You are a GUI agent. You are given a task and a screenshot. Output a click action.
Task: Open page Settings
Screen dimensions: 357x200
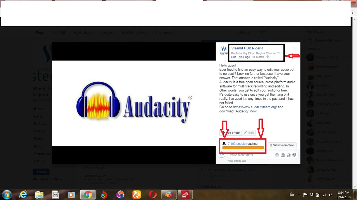click(x=243, y=32)
